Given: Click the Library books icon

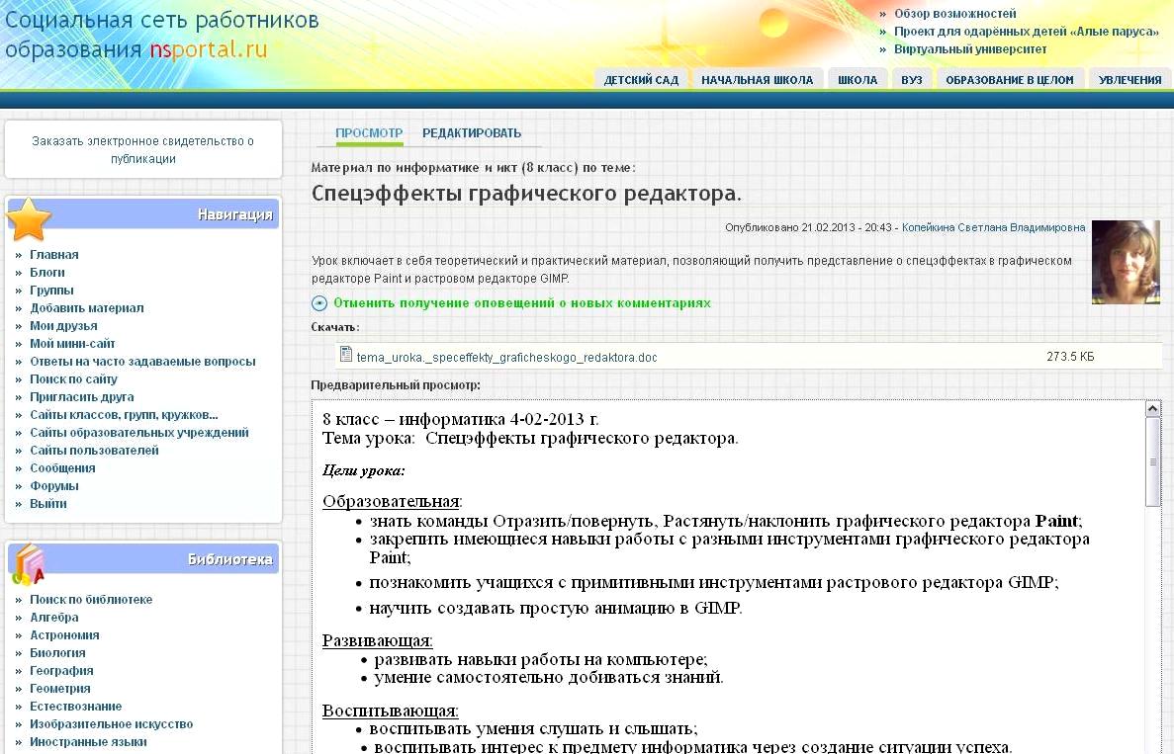Looking at the screenshot, I should (29, 561).
